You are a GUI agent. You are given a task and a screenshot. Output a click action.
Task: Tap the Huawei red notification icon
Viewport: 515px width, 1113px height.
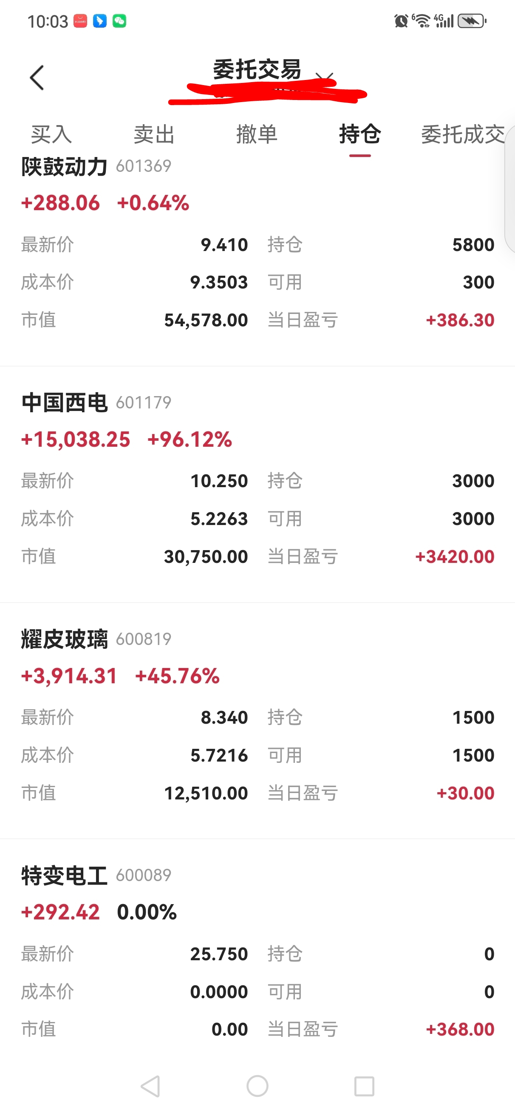(x=80, y=21)
